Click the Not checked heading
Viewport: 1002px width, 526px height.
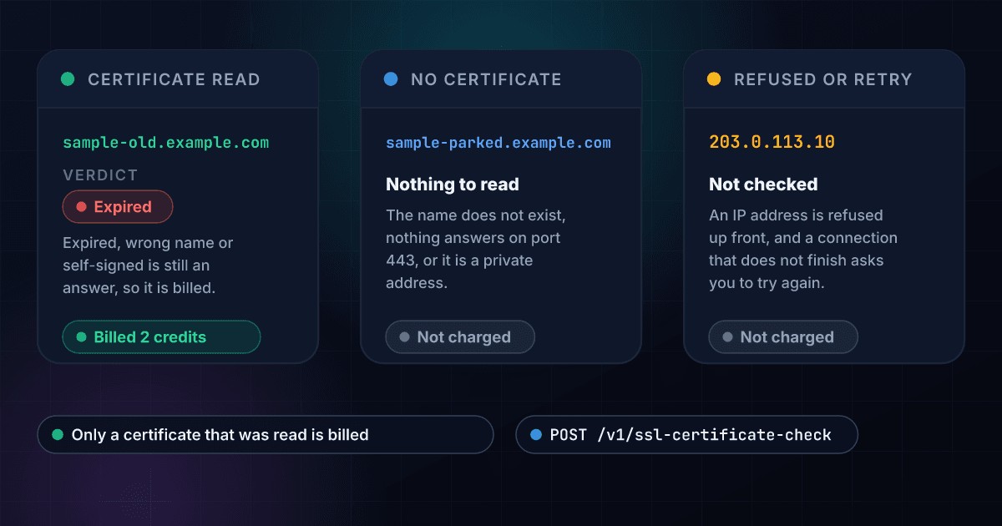pos(763,185)
